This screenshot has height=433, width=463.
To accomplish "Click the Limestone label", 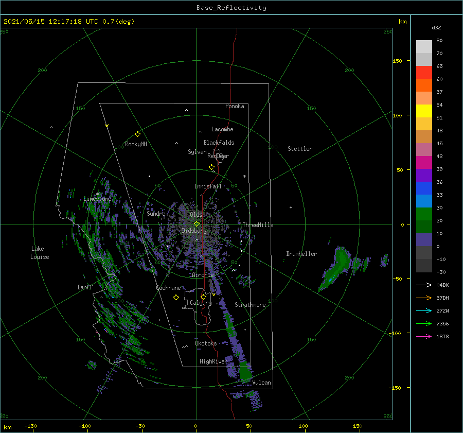I will pyautogui.click(x=97, y=199).
